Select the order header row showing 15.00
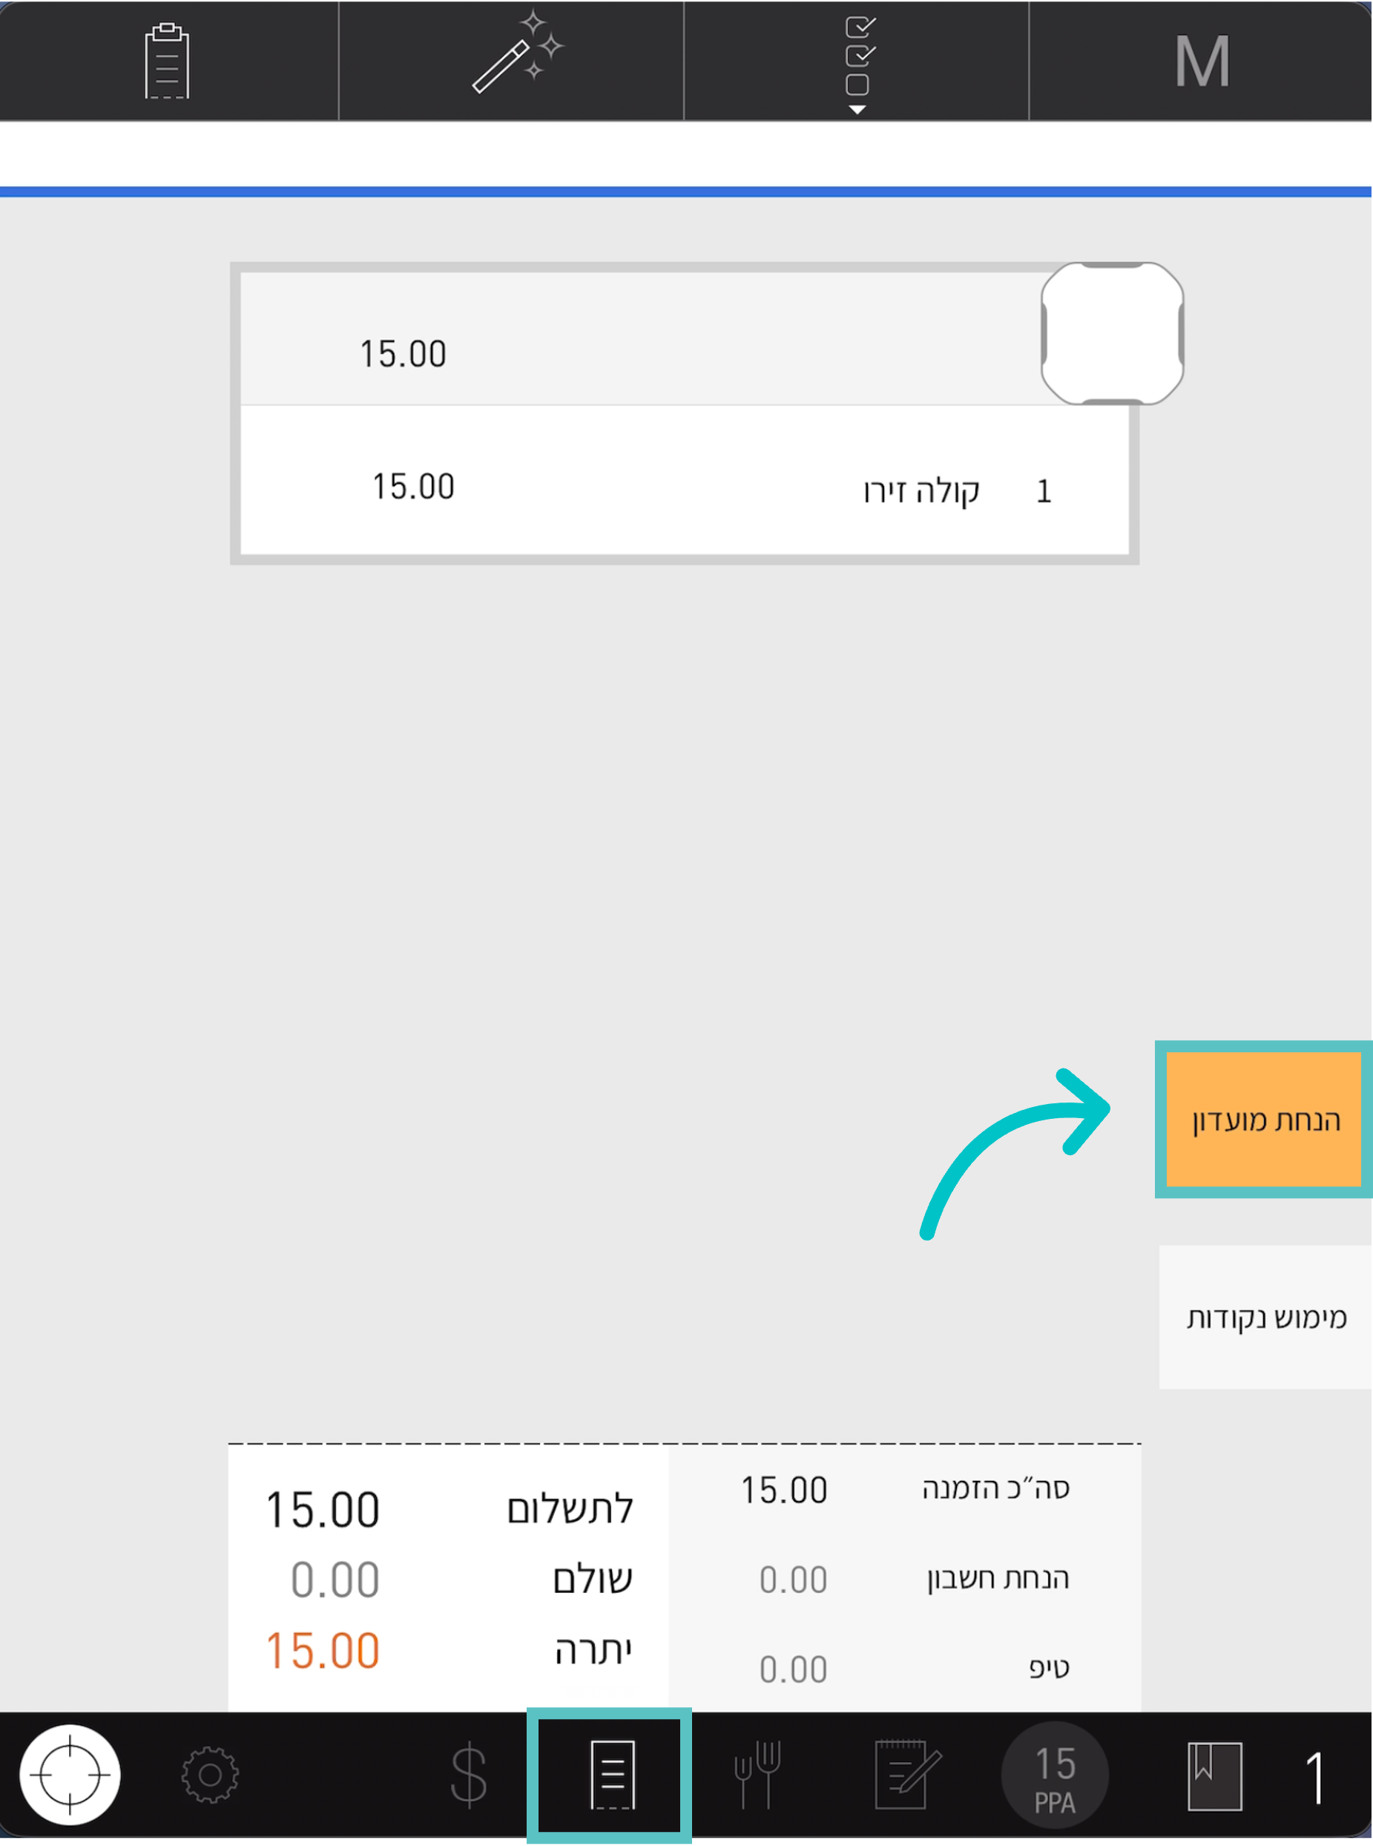 [x=640, y=339]
